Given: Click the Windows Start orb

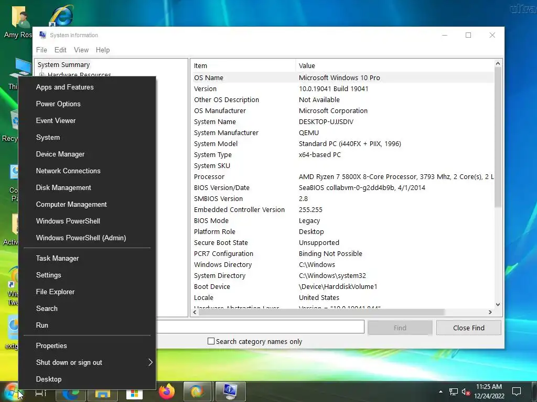Looking at the screenshot, I should pos(11,392).
